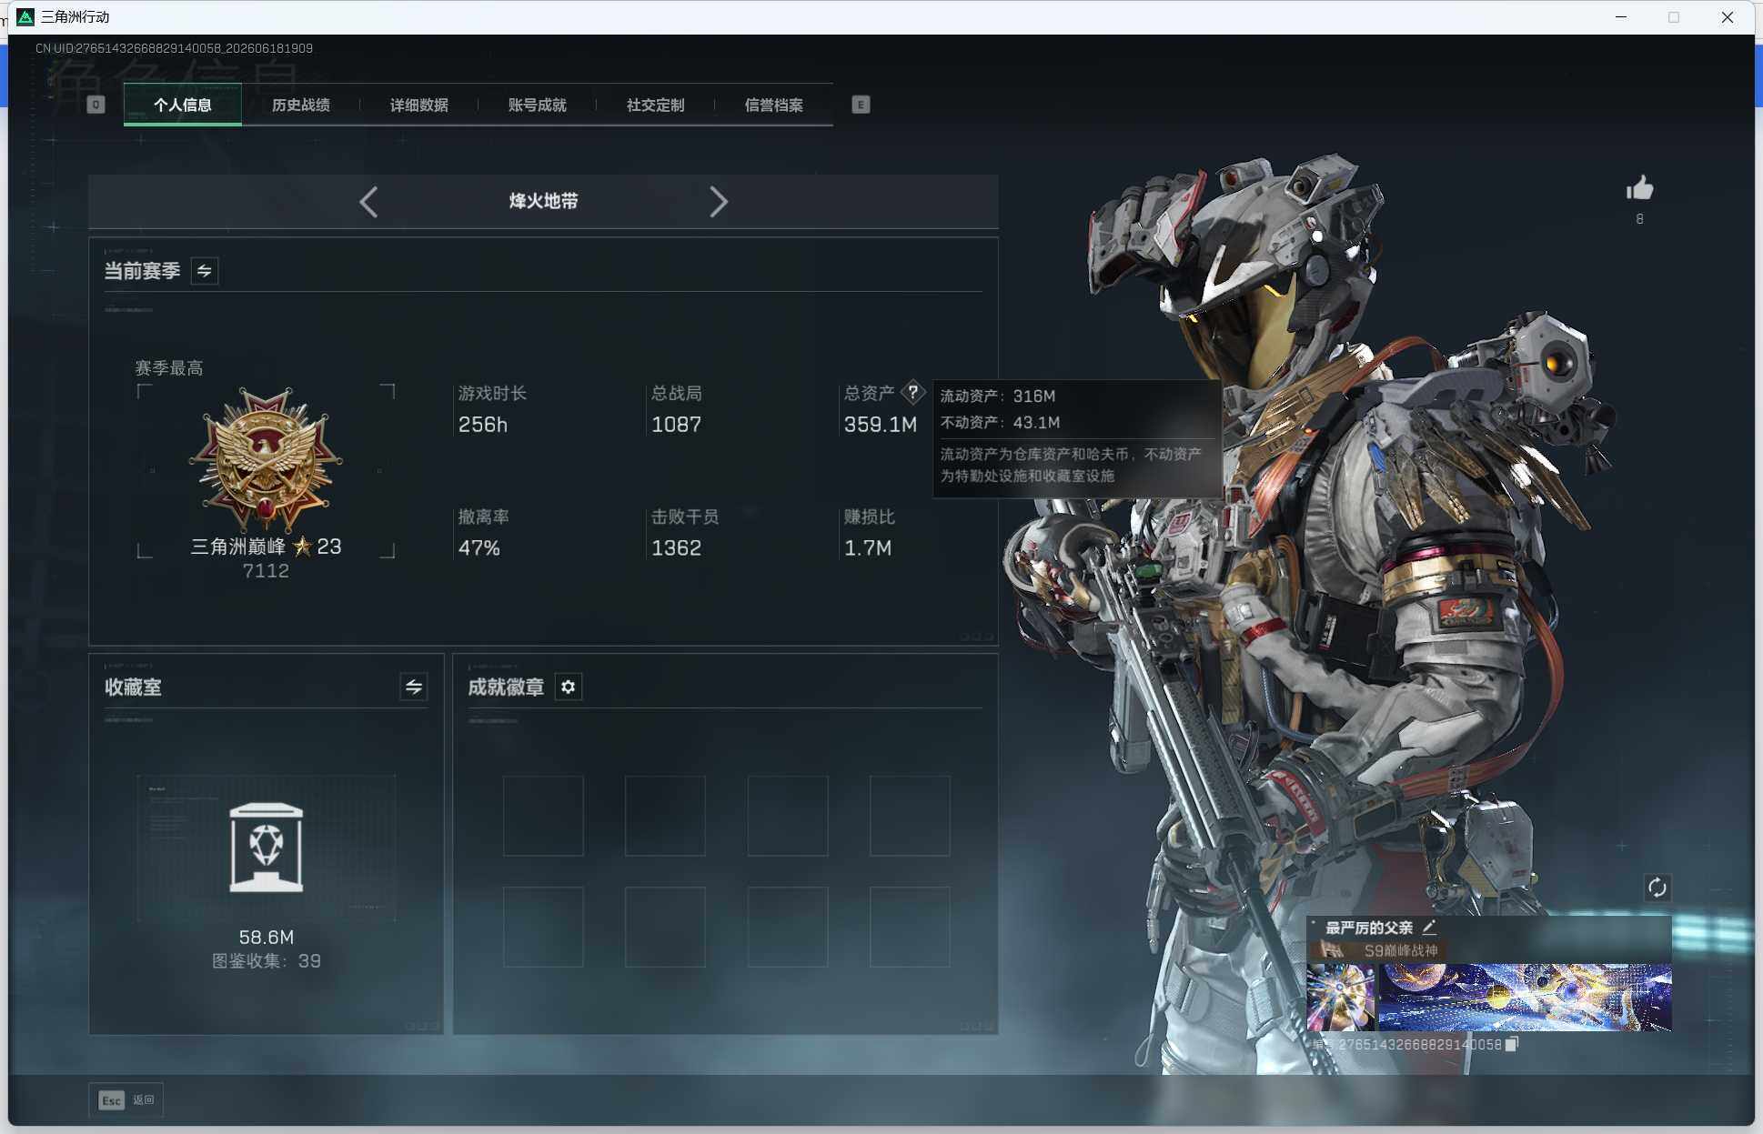Click the 击败干员 value 1362
Viewport: 1763px width, 1134px height.
pyautogui.click(x=677, y=548)
